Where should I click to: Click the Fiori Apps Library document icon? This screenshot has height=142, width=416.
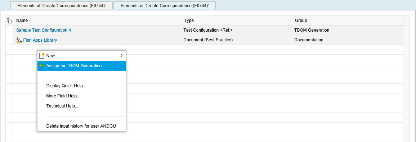coord(19,40)
